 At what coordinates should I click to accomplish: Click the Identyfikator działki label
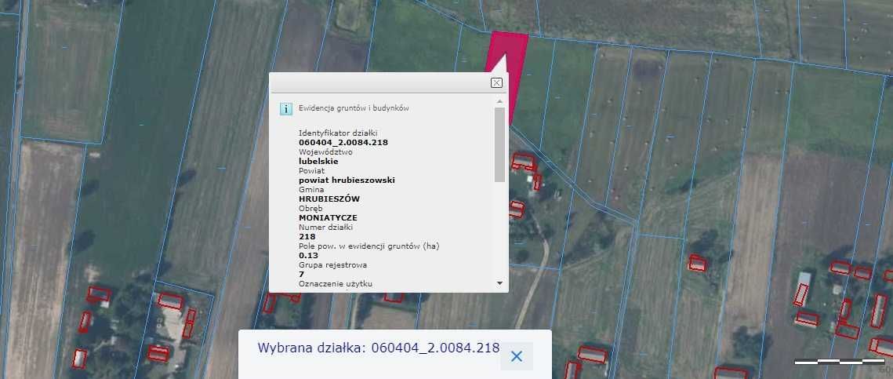pos(338,133)
